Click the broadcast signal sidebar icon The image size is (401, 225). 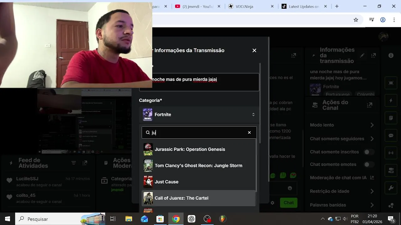pyautogui.click(x=391, y=153)
